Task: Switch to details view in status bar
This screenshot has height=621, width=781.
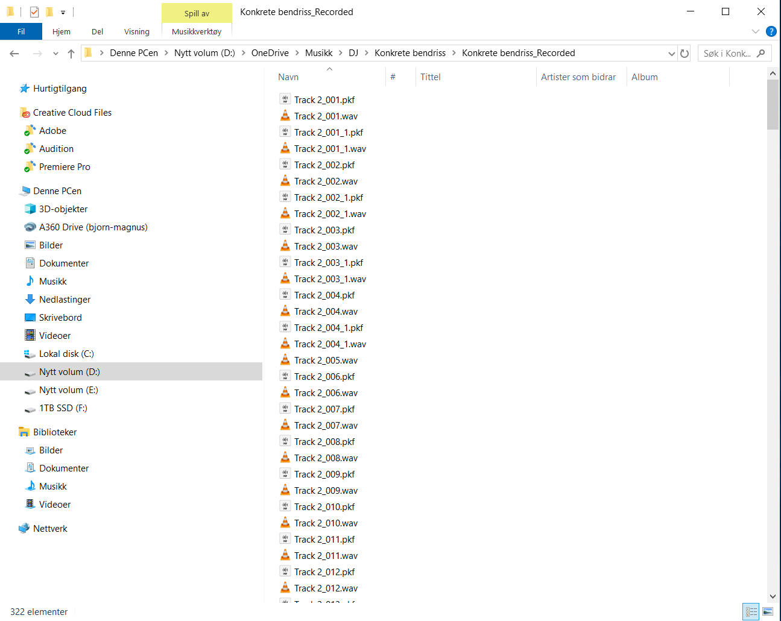Action: 751,612
